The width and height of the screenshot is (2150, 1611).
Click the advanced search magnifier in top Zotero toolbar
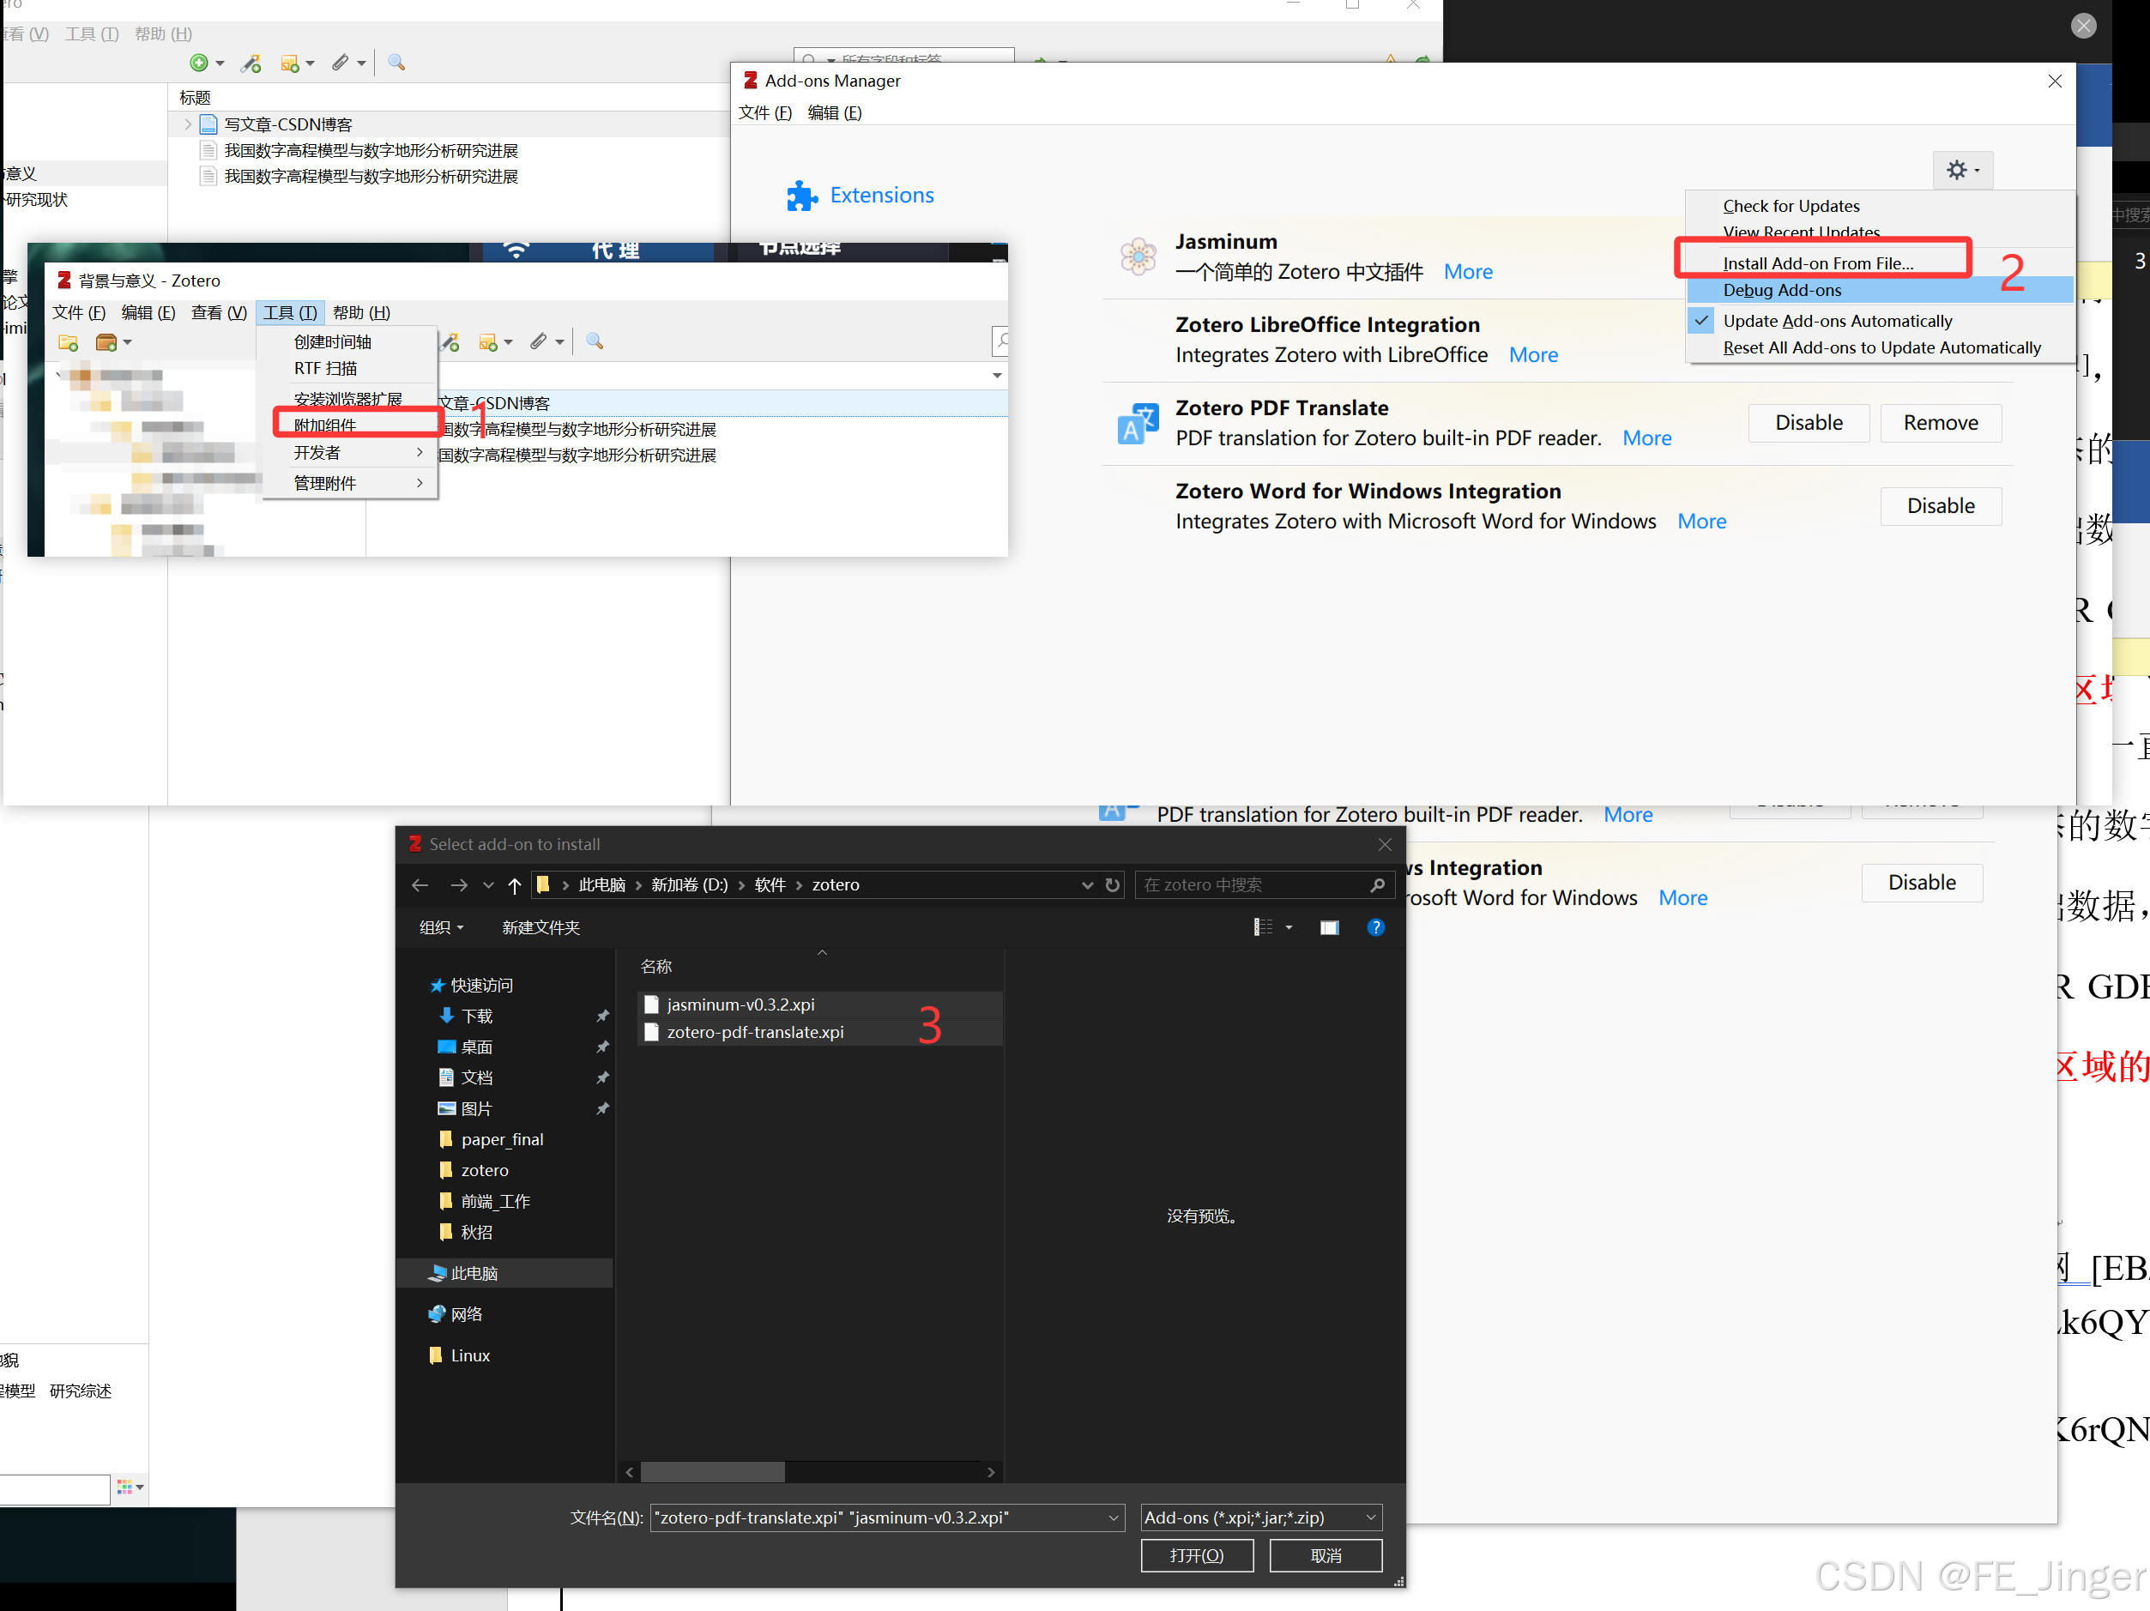[x=396, y=63]
